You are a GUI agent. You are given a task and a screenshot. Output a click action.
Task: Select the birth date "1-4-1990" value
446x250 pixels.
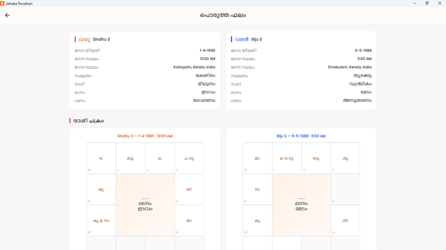click(207, 51)
